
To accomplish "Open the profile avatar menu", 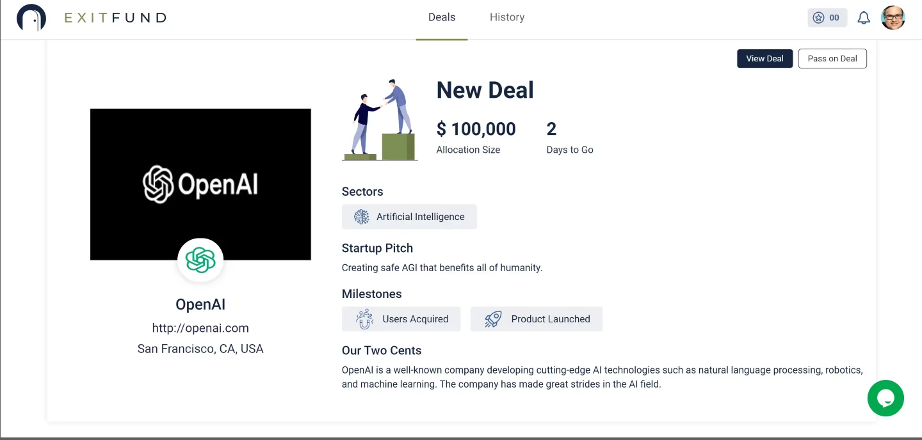I will coord(893,17).
